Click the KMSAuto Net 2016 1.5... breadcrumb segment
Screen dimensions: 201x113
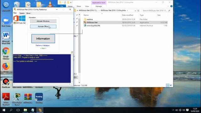coord(88,10)
